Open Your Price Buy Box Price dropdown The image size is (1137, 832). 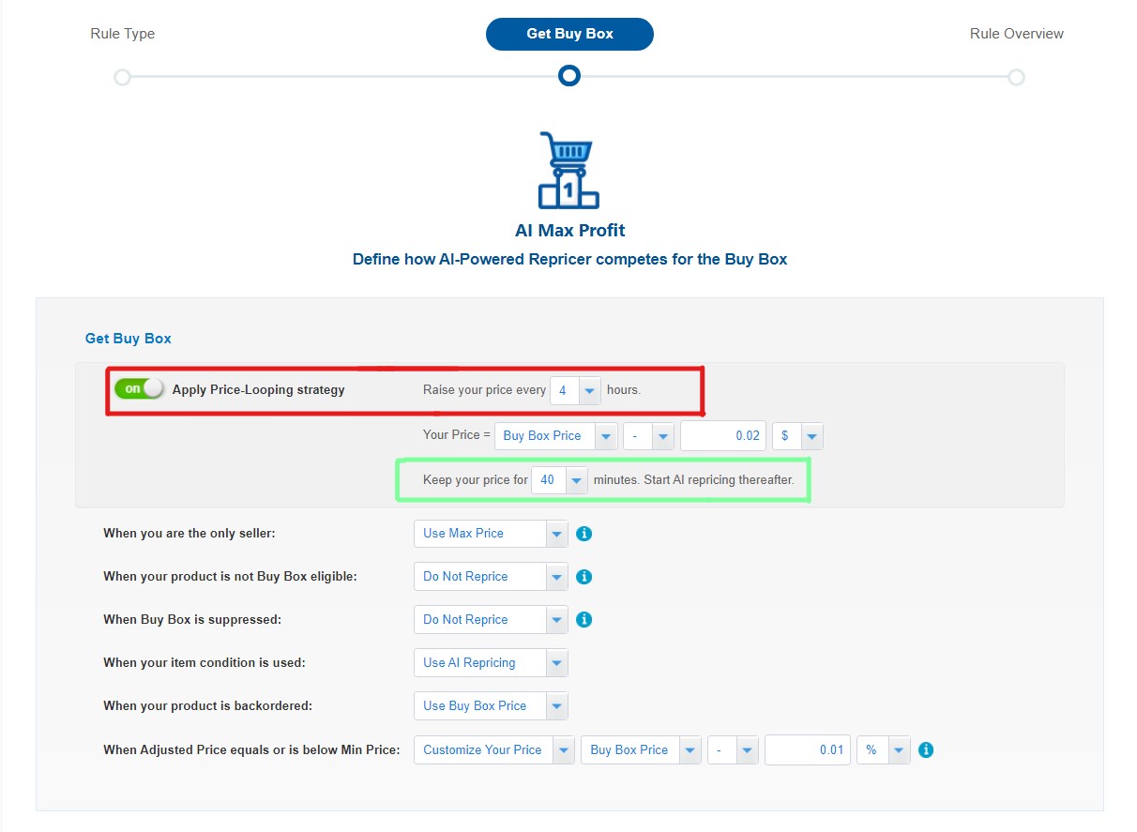pyautogui.click(x=555, y=436)
